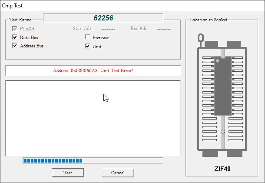Click the circle on the lower socket slot

223,132
